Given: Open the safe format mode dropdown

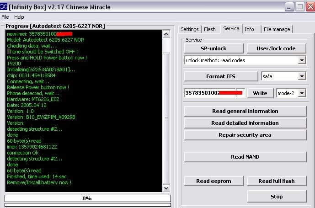Looking at the screenshot, I should (302, 76).
